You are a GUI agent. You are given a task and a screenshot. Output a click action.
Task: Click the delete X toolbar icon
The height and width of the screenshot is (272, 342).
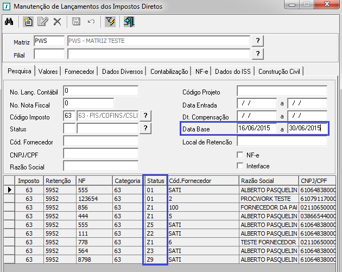coord(57,22)
